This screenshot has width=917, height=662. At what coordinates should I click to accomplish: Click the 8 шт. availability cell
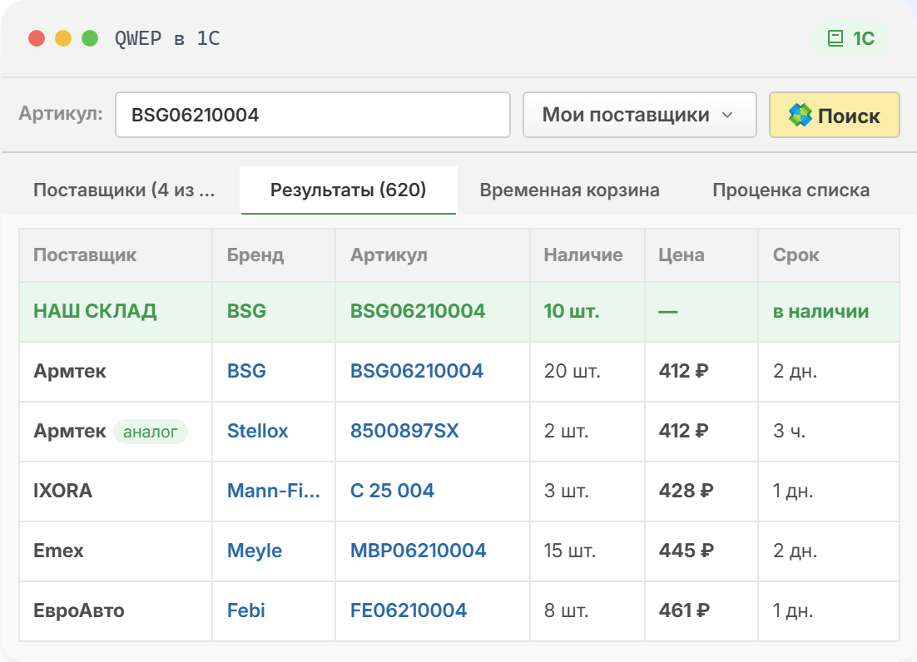point(587,611)
